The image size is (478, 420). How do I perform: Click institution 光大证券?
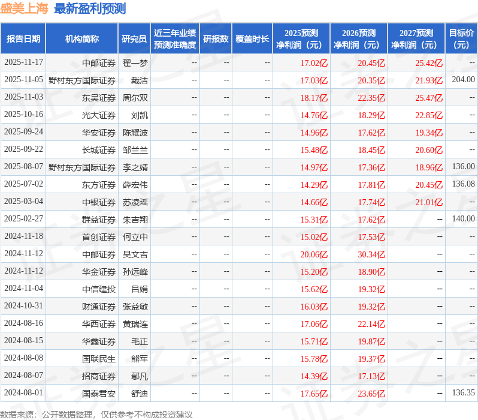(99, 115)
